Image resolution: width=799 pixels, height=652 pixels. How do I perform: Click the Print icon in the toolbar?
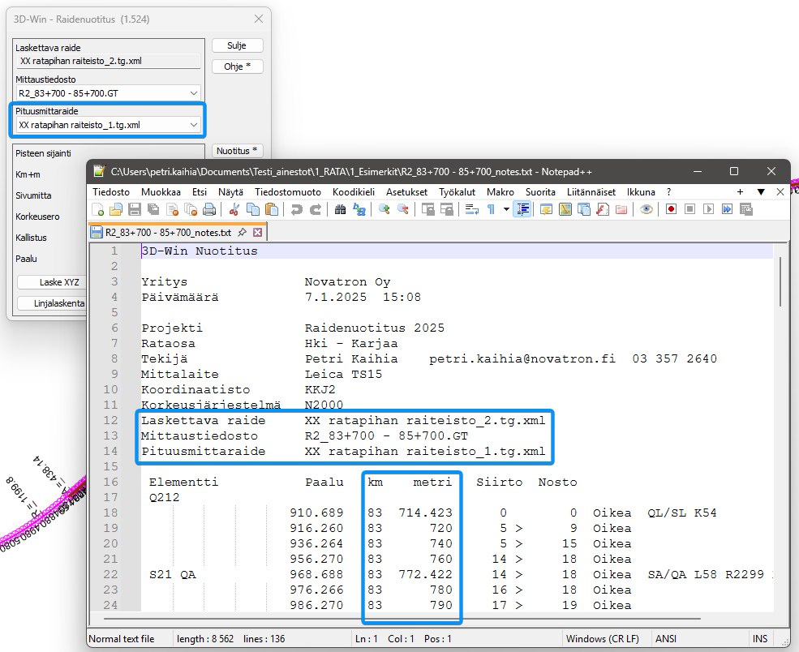[209, 209]
